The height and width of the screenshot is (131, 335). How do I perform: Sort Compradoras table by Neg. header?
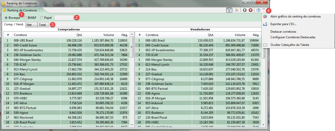point(122,35)
